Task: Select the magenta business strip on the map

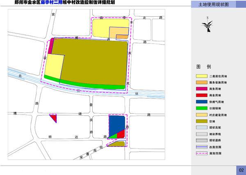Action: coord(51,47)
